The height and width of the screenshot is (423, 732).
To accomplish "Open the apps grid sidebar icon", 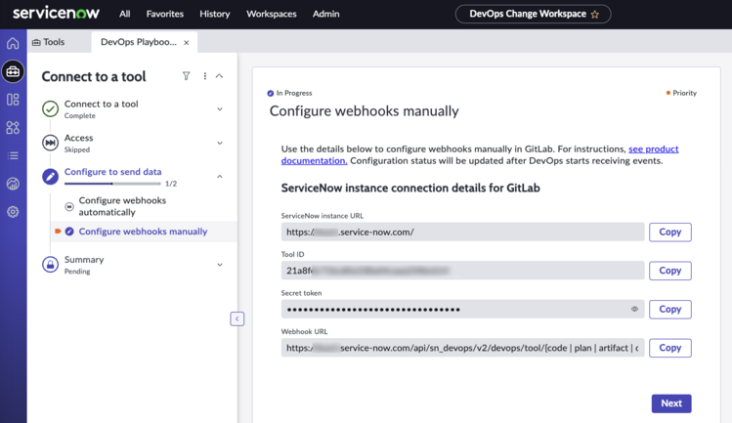I will pos(13,127).
